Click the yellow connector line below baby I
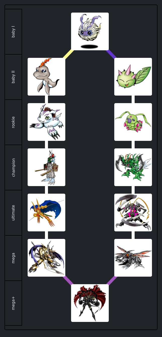This screenshot has width=162, height=337. pos(68,54)
